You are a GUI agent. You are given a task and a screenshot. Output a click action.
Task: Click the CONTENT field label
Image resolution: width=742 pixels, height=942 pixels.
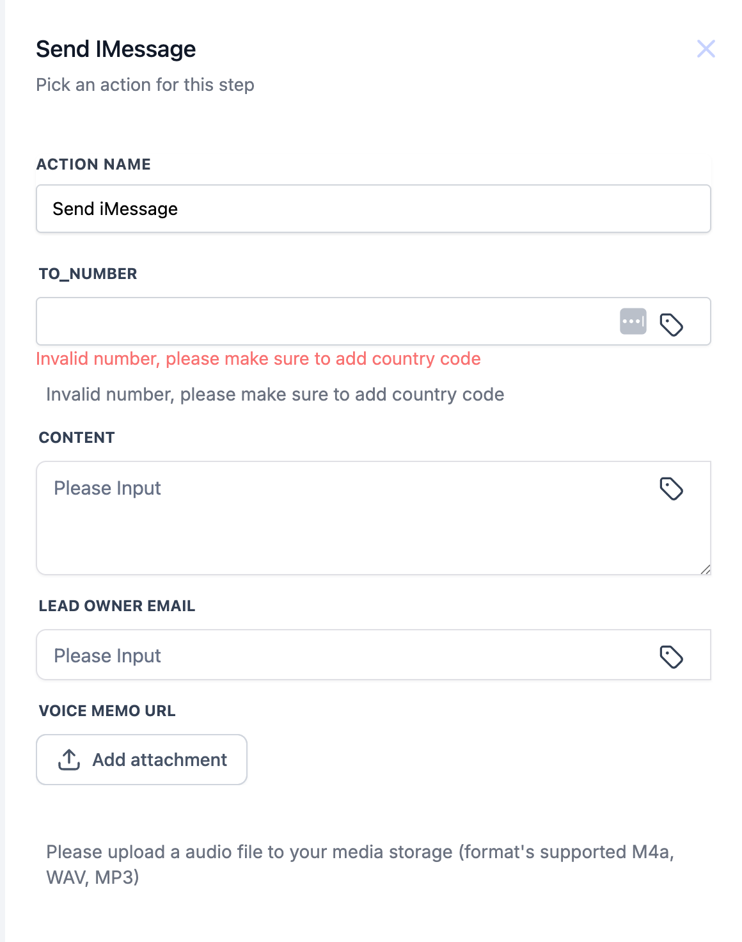click(x=77, y=438)
